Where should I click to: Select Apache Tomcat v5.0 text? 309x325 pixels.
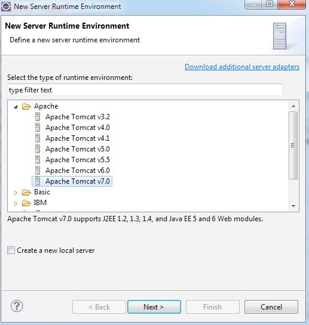pos(78,149)
